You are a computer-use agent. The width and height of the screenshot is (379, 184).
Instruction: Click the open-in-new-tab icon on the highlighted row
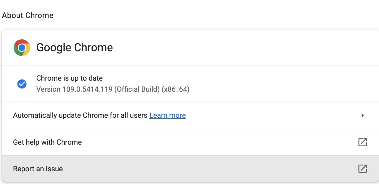point(363,168)
